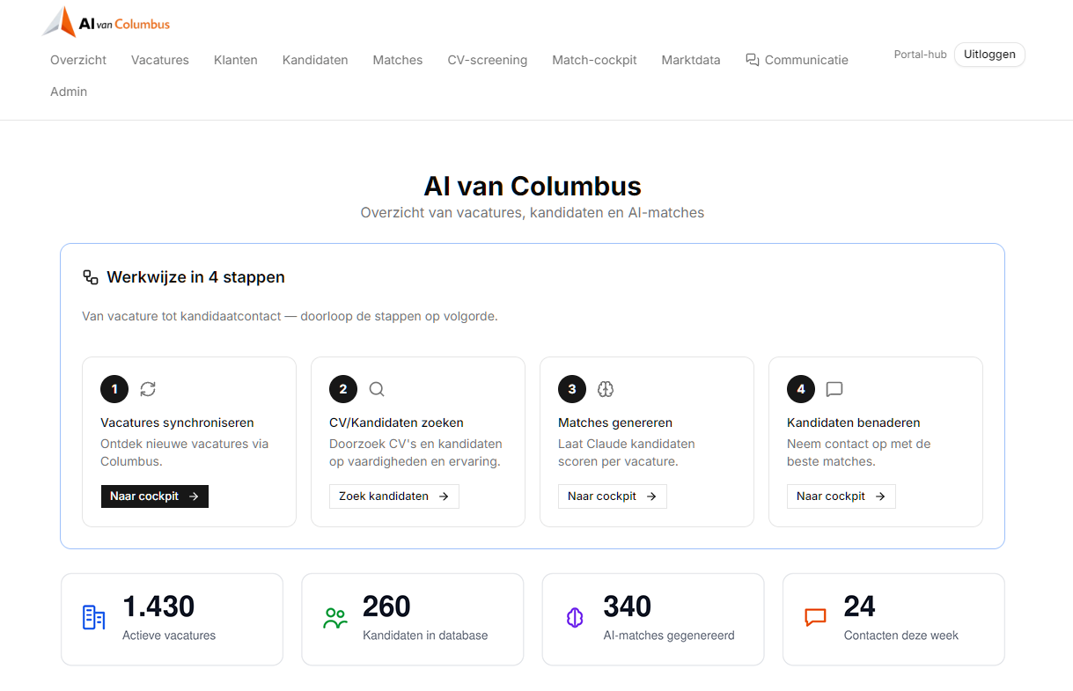Screen dimensions: 1073x691
Task: Click the sync icon in step 1 card
Action: [148, 389]
